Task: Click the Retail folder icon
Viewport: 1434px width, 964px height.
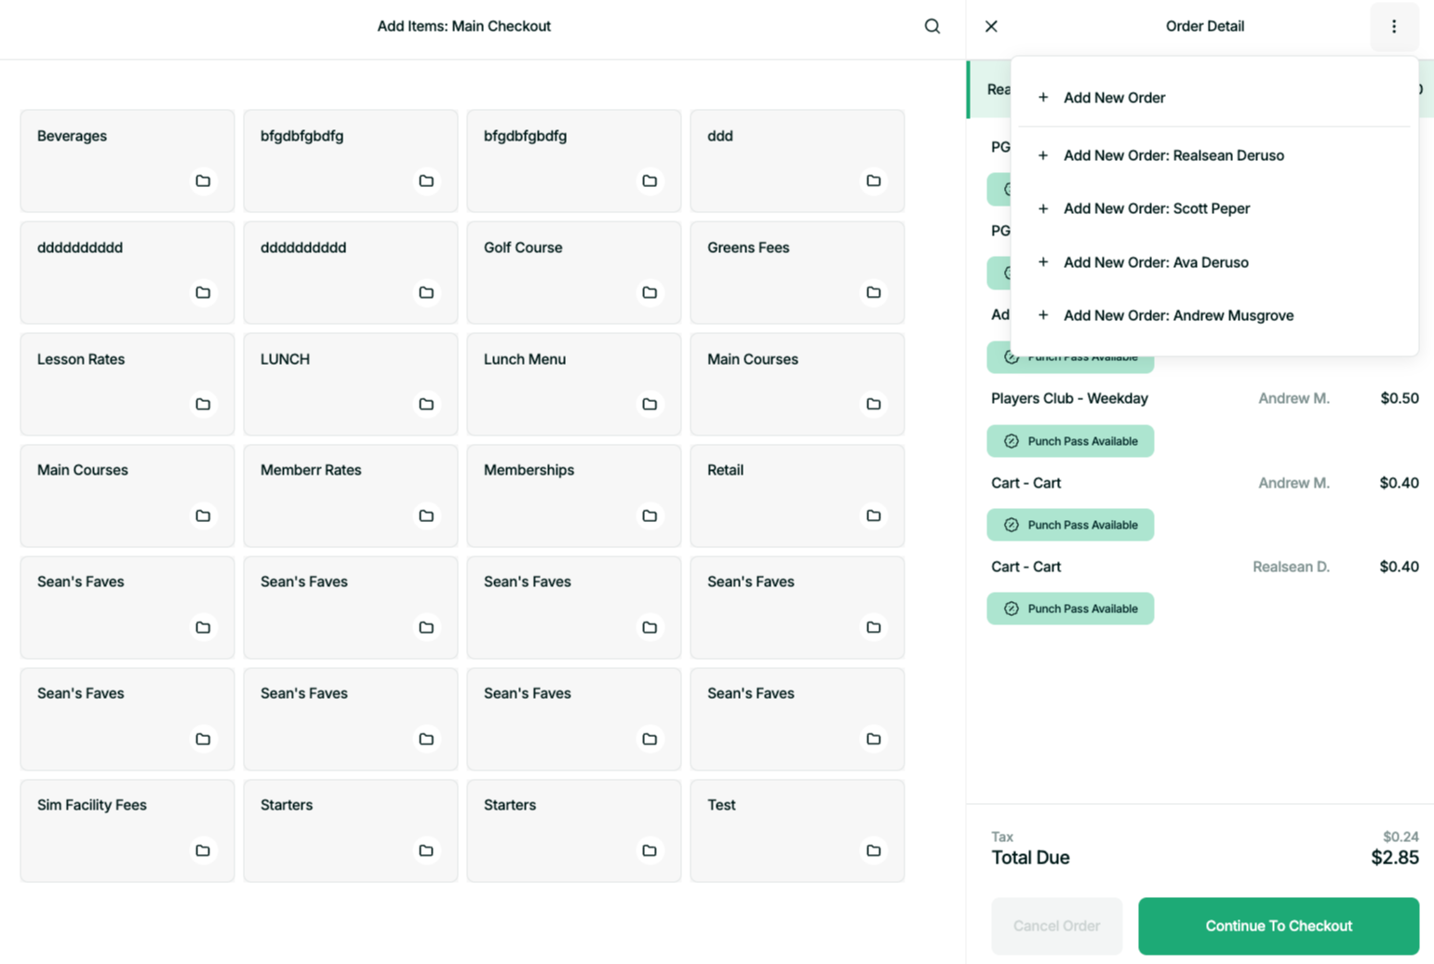Action: 873,515
